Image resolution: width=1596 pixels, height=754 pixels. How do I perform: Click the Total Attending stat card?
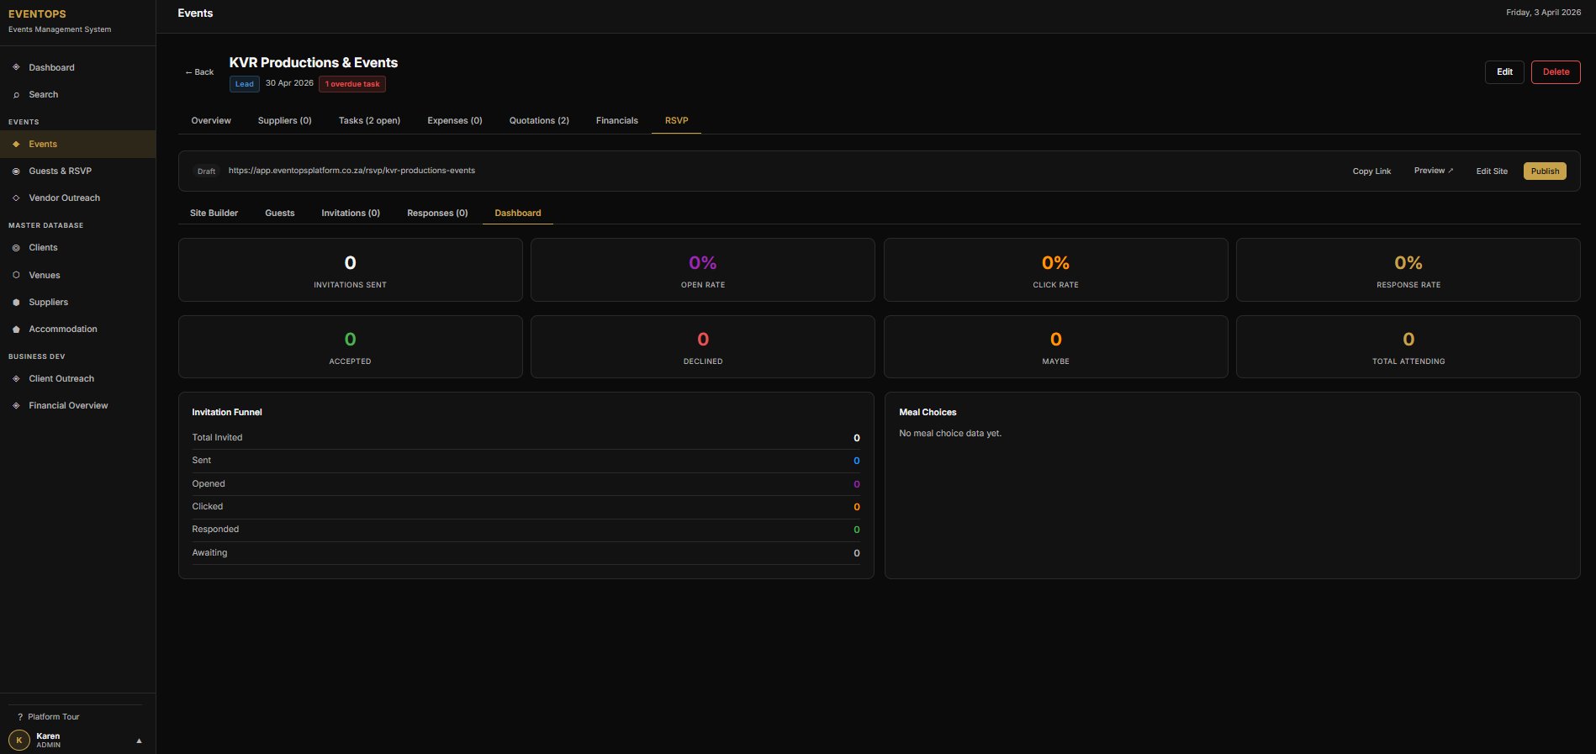click(1408, 346)
